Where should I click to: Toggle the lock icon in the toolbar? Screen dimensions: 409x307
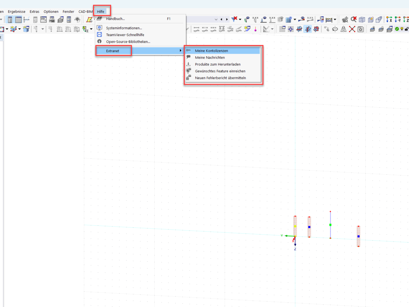click(407, 29)
